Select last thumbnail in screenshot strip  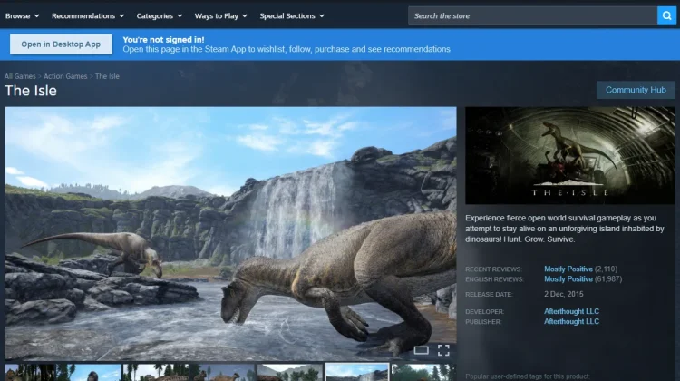point(423,373)
